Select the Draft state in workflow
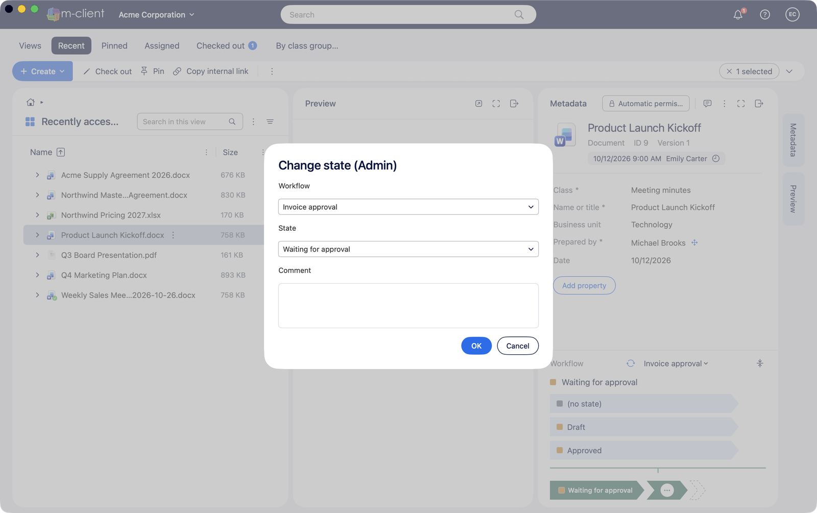The width and height of the screenshot is (817, 513). pyautogui.click(x=643, y=427)
